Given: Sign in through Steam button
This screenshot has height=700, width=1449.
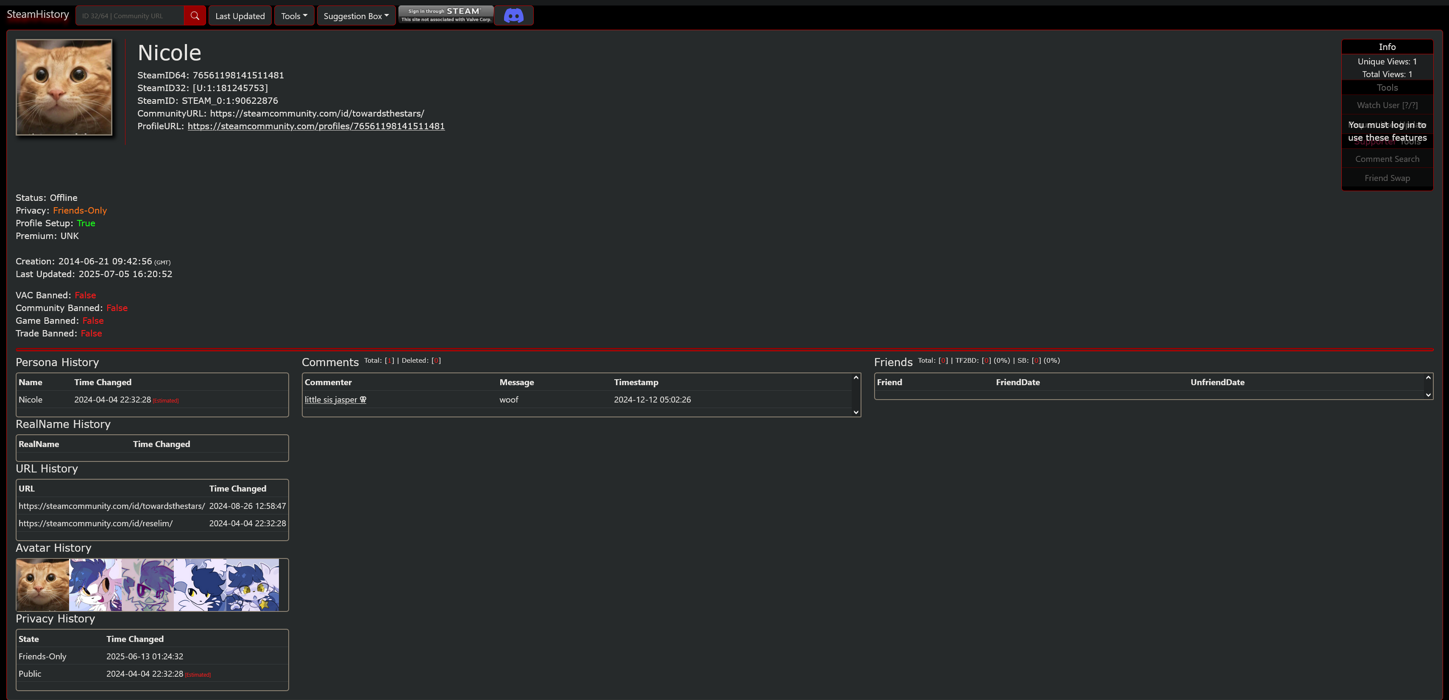Looking at the screenshot, I should (446, 15).
